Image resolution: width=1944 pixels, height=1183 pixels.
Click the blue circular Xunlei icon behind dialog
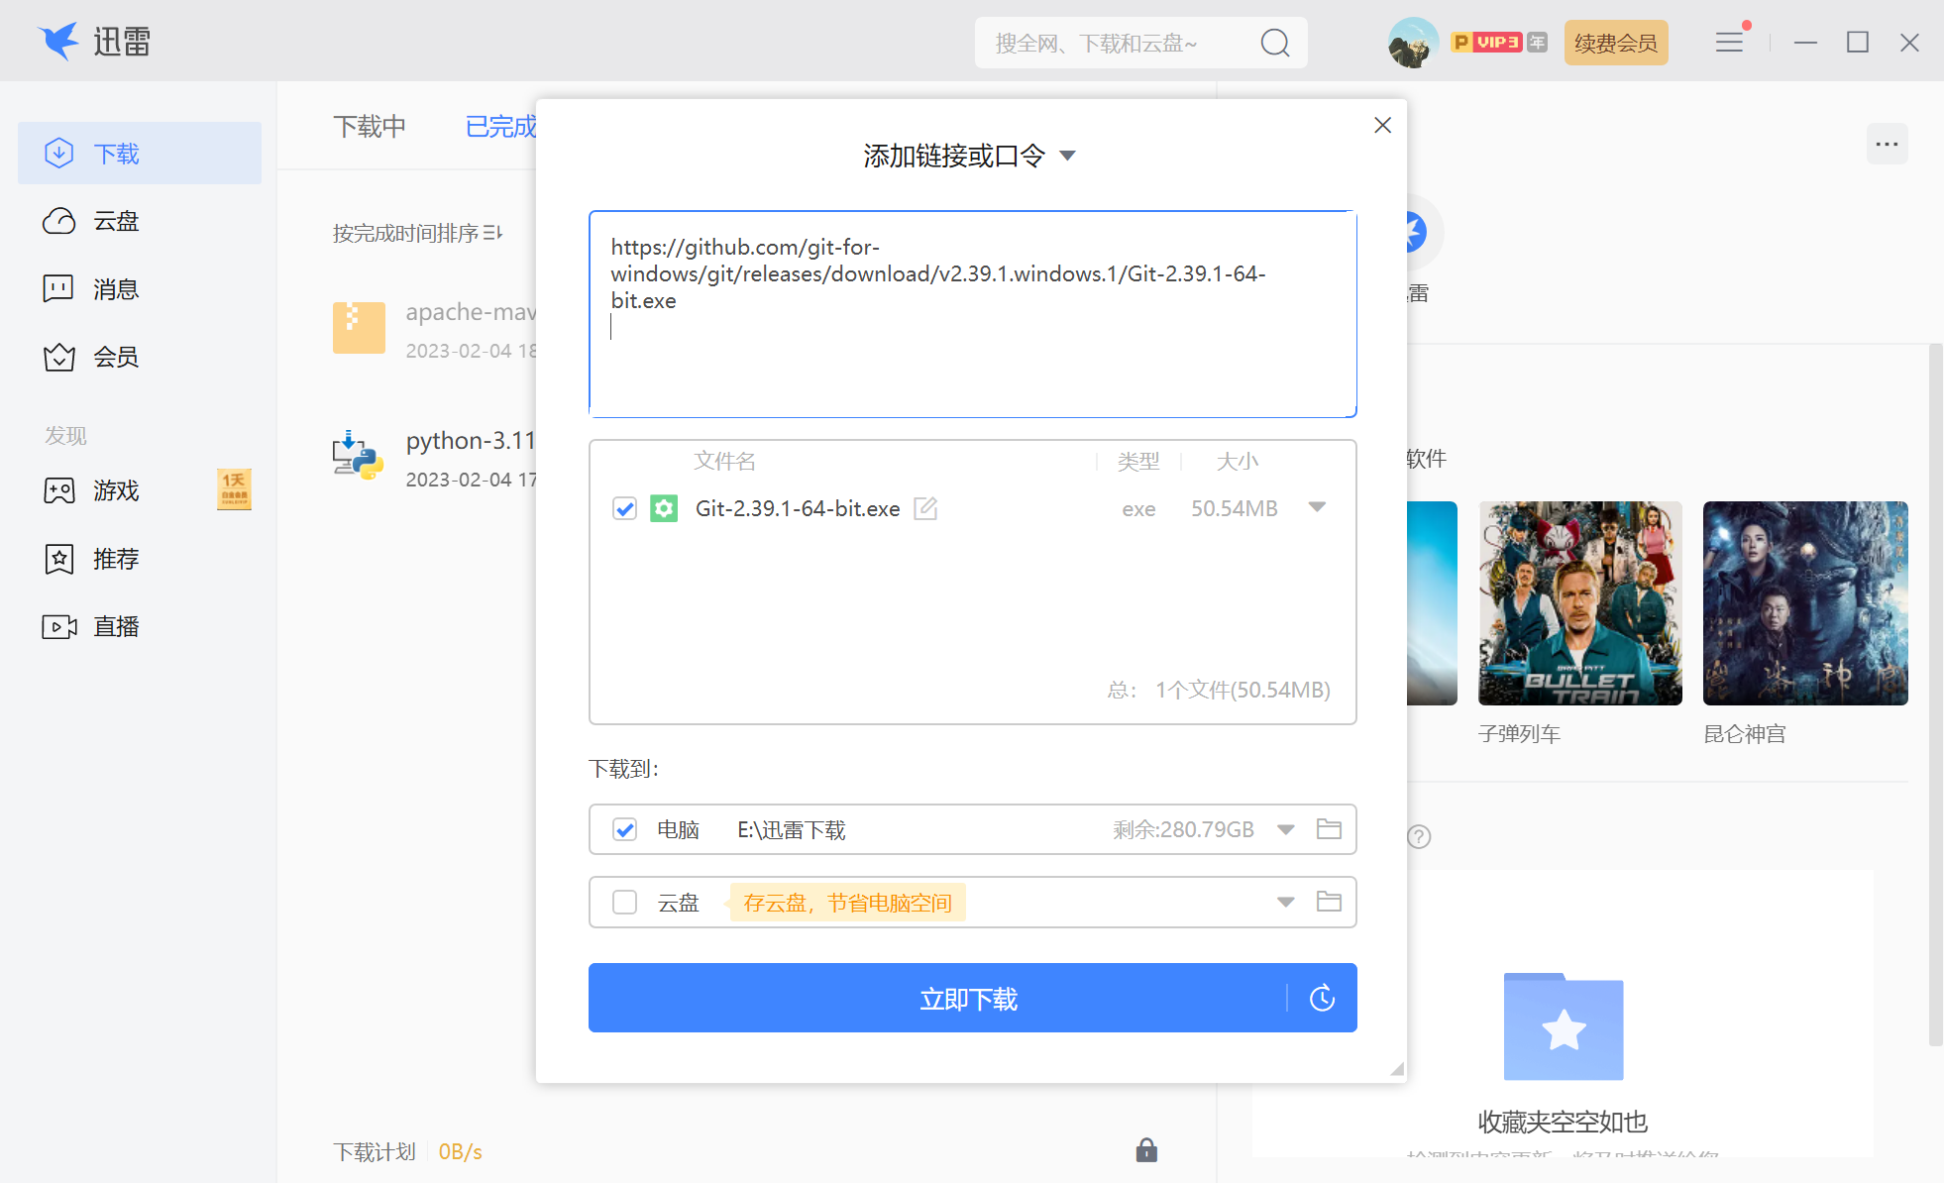1417,232
